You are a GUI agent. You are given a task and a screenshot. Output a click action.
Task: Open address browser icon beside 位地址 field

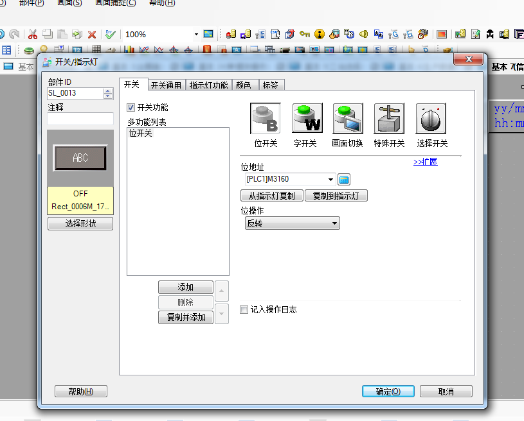344,179
